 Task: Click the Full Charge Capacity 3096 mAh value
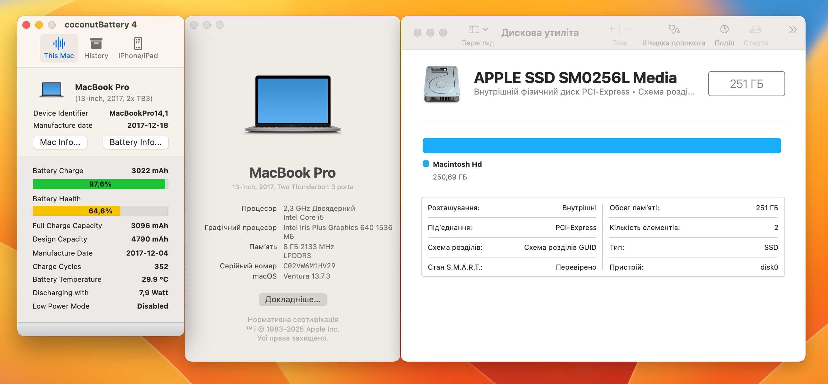coord(150,226)
